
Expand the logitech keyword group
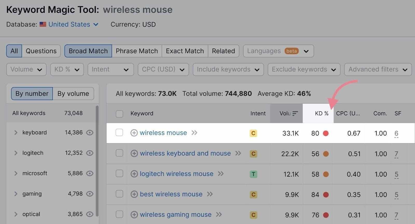pos(16,153)
